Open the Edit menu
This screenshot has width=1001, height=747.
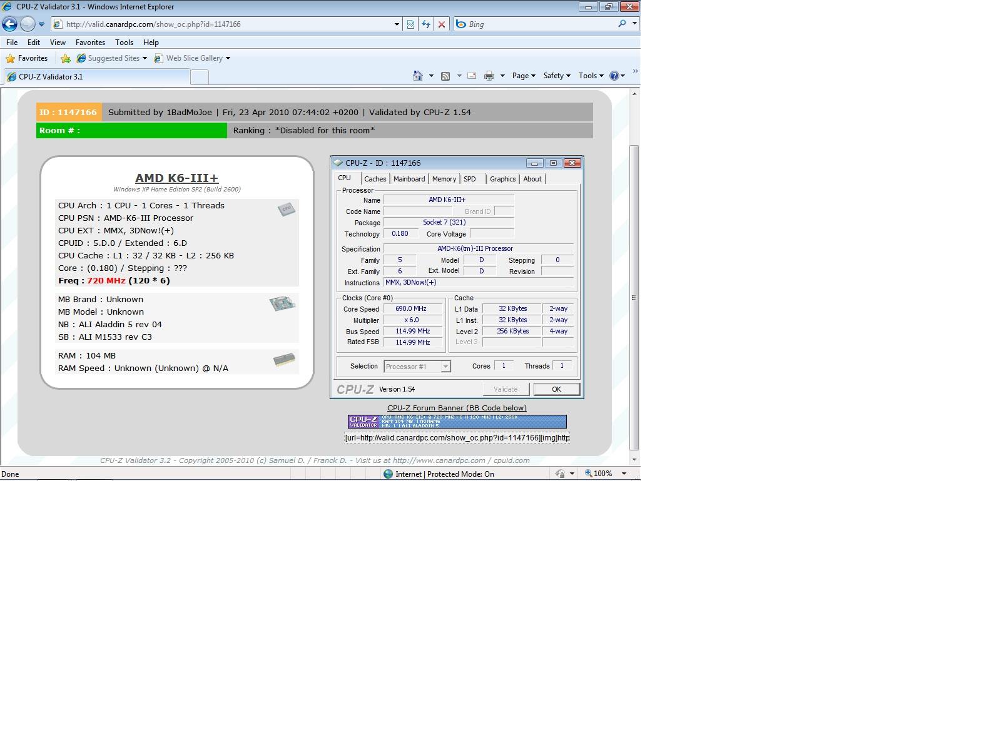click(x=34, y=43)
